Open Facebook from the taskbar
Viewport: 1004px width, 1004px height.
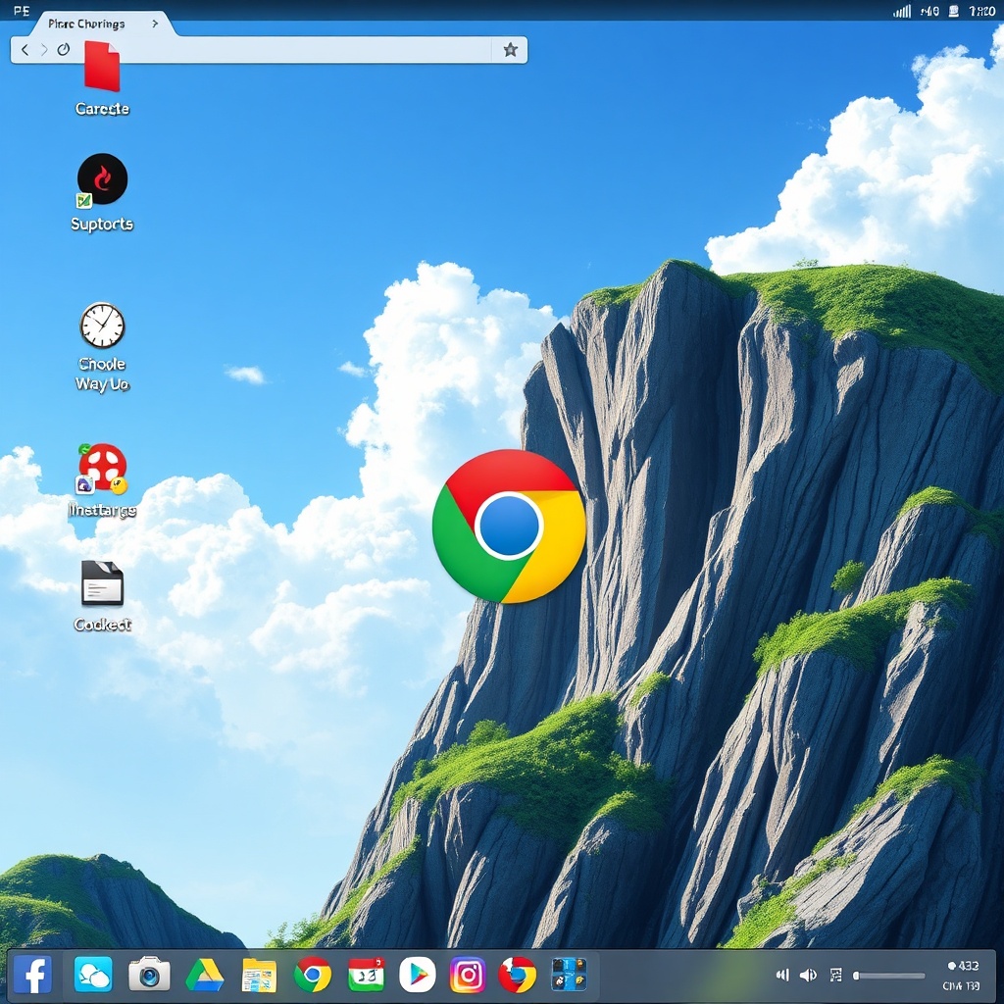pyautogui.click(x=32, y=975)
